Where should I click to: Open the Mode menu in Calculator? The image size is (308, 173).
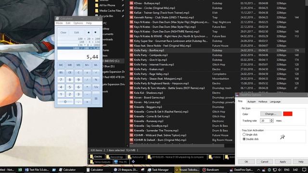point(59,23)
